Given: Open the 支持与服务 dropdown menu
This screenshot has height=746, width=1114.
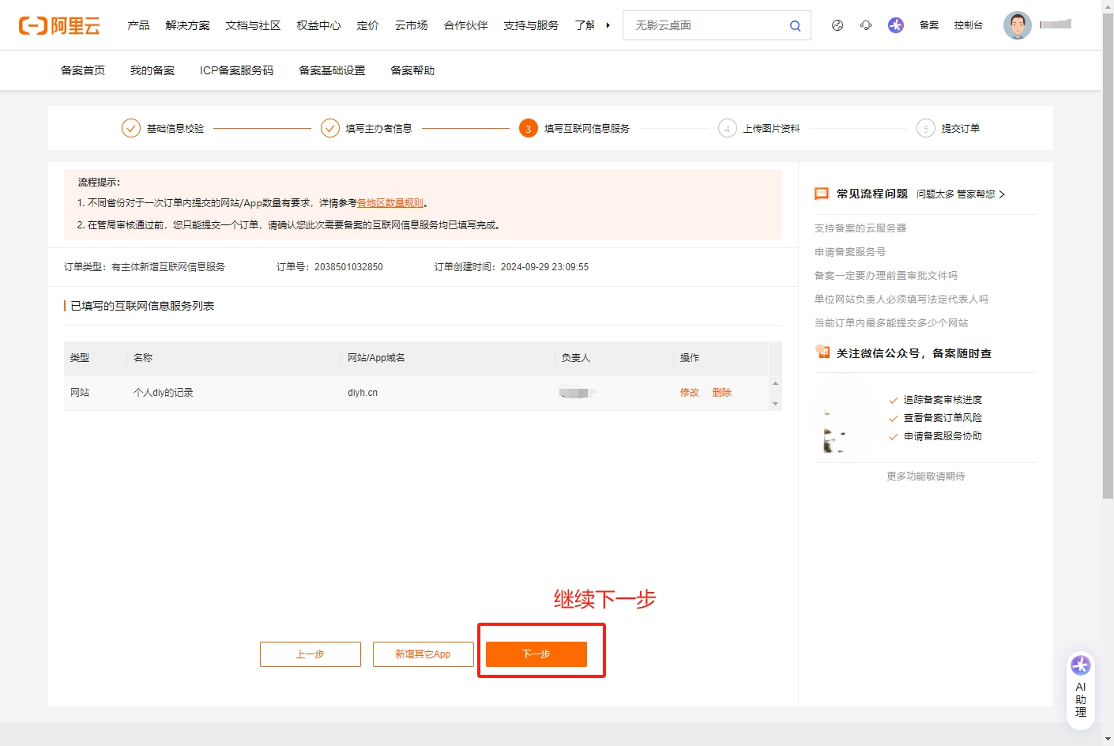Looking at the screenshot, I should [x=530, y=24].
